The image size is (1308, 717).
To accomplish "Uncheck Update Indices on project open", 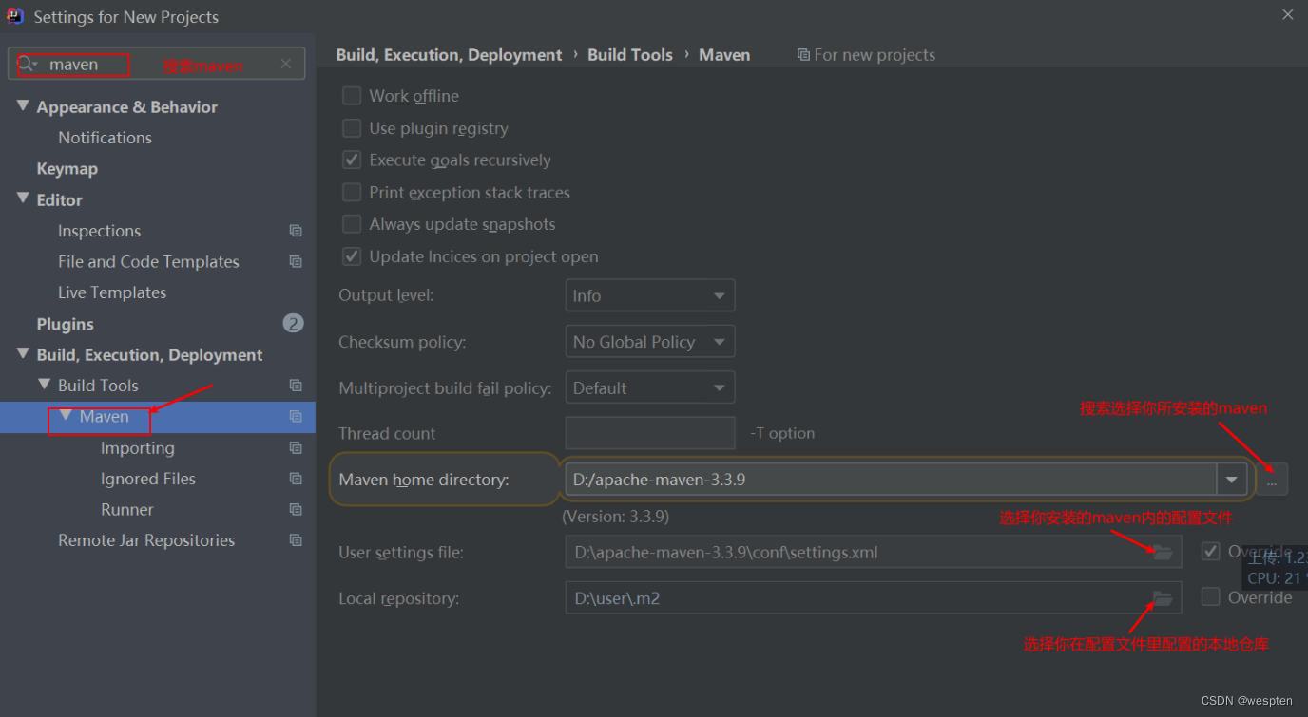I will pyautogui.click(x=352, y=256).
